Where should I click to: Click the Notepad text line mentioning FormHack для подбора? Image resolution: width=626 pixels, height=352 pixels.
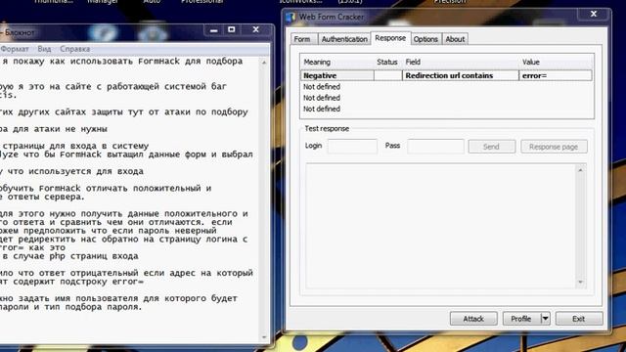(121, 61)
